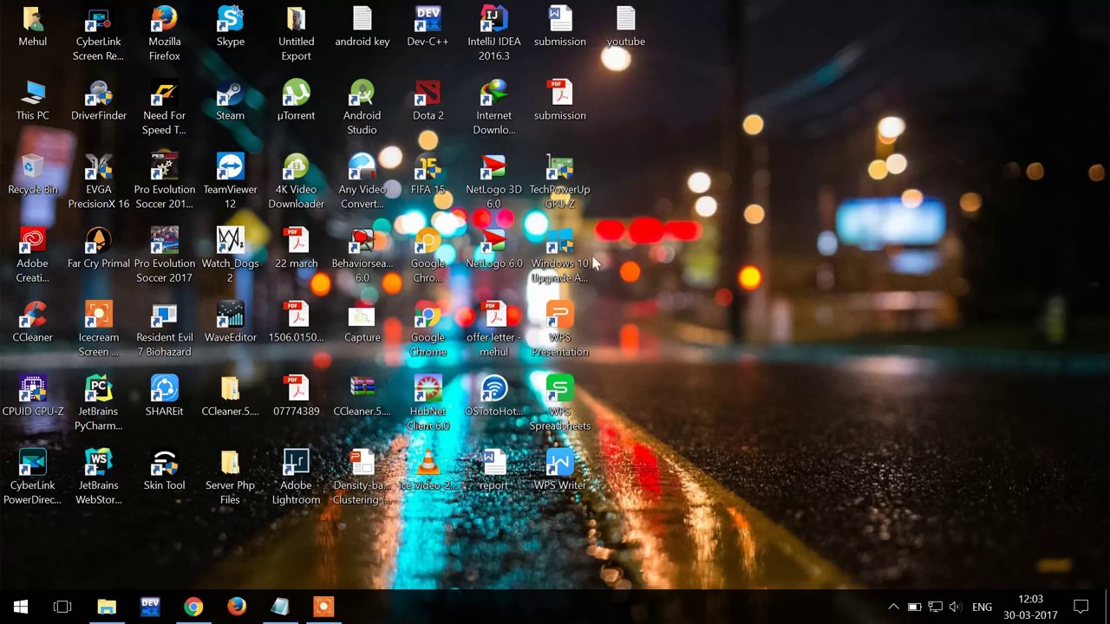
Task: Open OSToto Hotspot shortcut
Action: (x=493, y=396)
